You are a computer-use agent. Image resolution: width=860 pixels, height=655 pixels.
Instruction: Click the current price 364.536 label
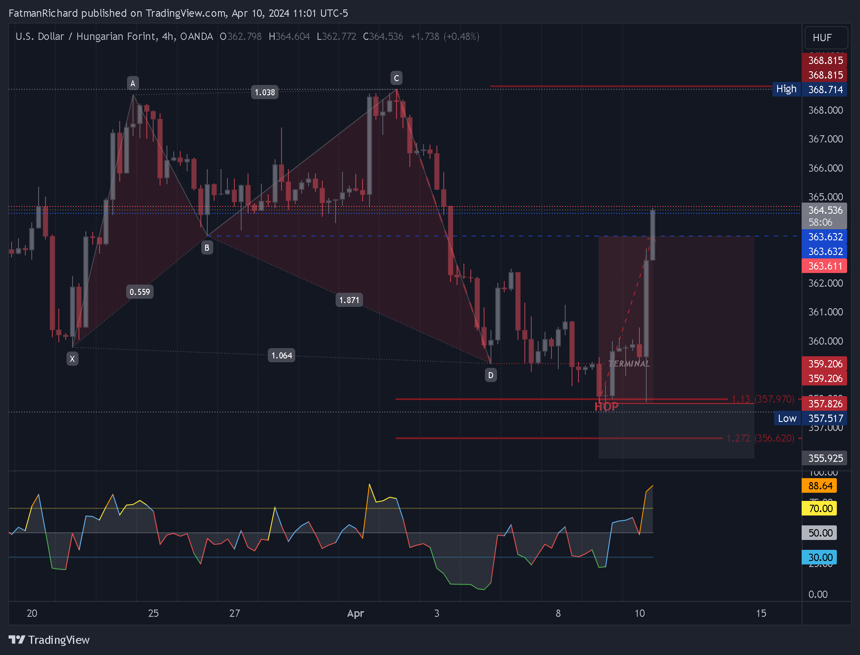(x=824, y=210)
